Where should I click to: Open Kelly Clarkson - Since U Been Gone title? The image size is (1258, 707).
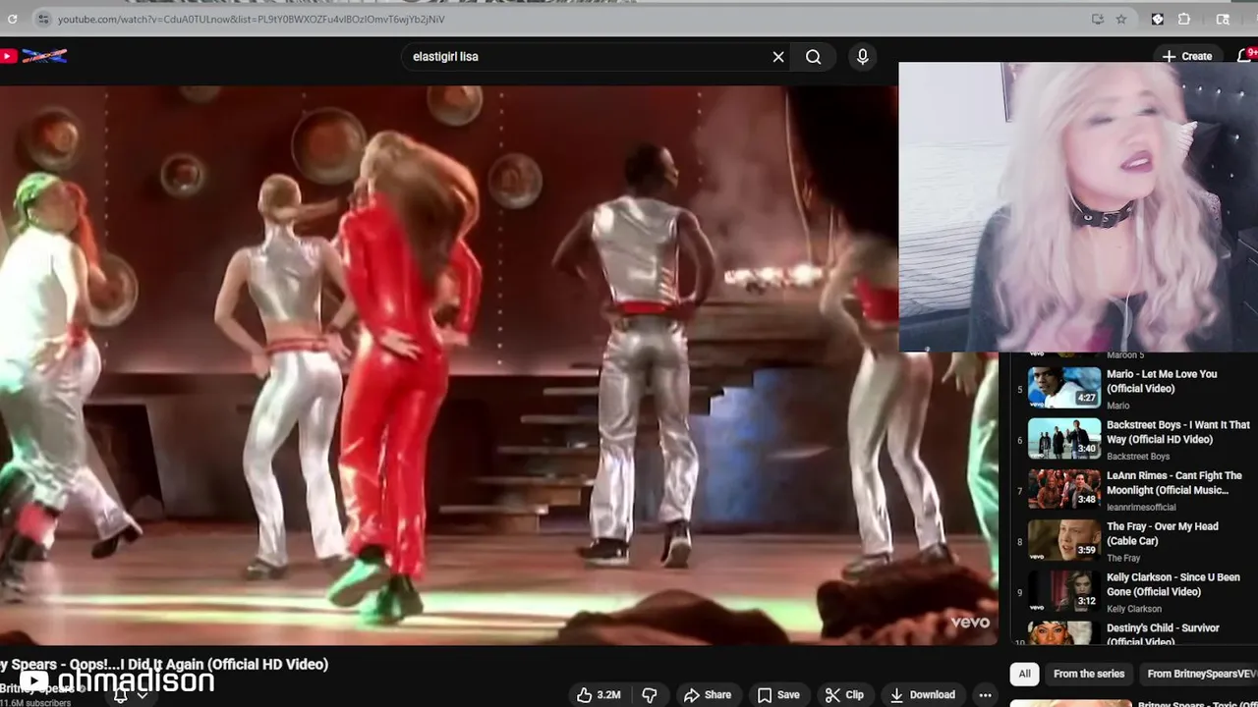(1173, 584)
